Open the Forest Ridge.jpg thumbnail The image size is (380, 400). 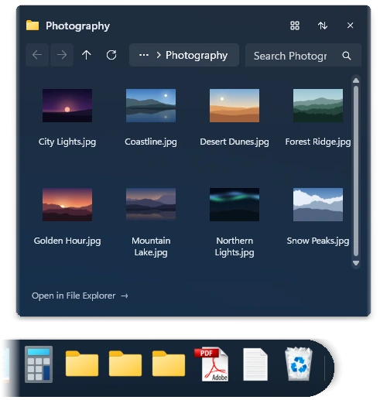[x=318, y=105]
